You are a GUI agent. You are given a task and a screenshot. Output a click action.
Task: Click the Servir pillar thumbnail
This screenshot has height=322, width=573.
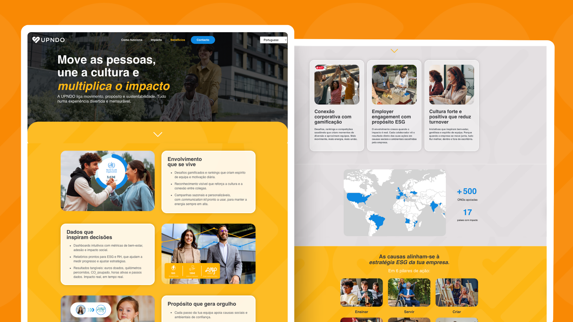(409, 292)
